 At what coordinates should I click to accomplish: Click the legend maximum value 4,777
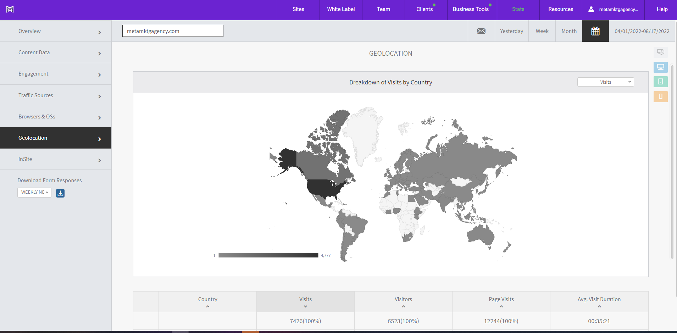326,255
